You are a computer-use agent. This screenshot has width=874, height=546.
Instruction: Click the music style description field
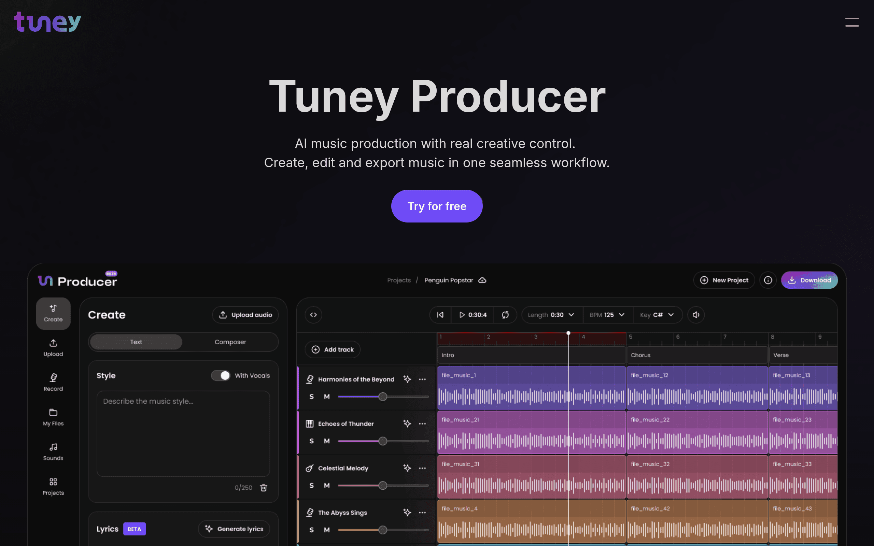(183, 433)
